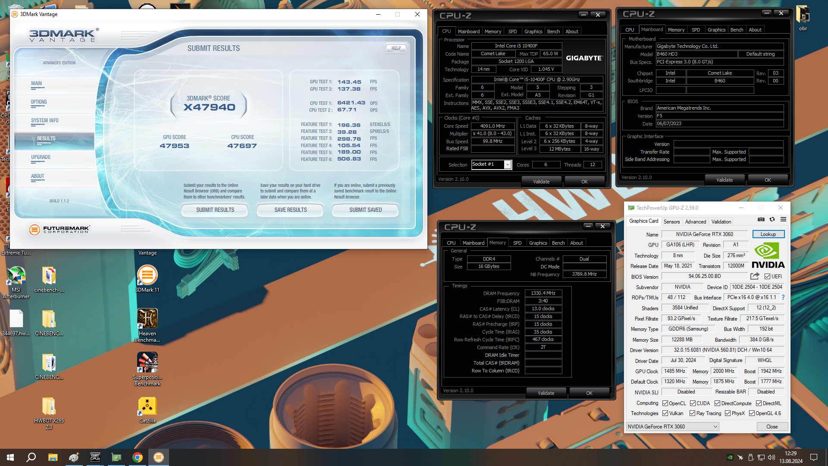Toggle the UEFI checkbox in GPU-Z
The image size is (828, 466).
(x=768, y=277)
